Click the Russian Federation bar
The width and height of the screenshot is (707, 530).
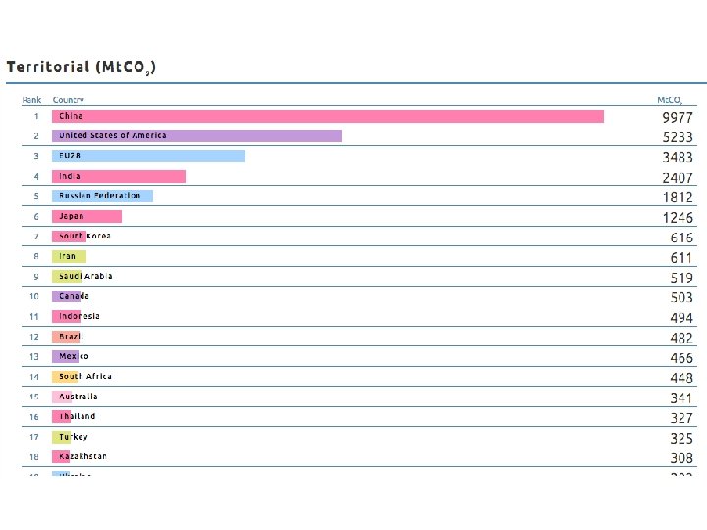click(102, 196)
